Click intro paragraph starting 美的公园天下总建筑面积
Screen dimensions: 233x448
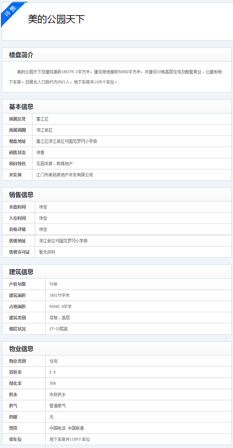(115, 77)
